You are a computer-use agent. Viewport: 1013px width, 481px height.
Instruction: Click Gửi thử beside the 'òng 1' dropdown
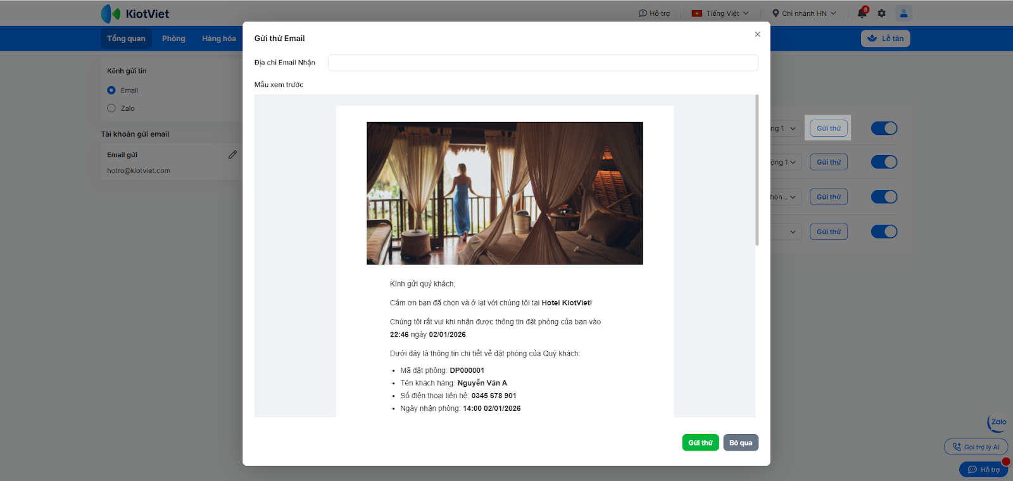828,162
